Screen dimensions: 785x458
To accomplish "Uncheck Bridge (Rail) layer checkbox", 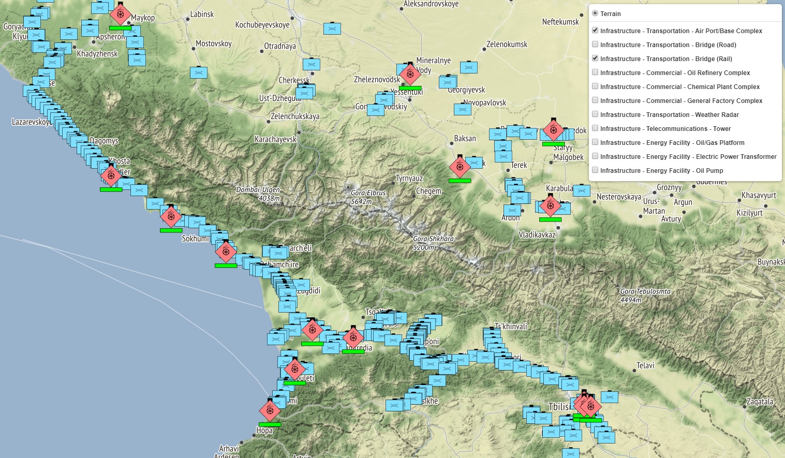I will [x=595, y=58].
